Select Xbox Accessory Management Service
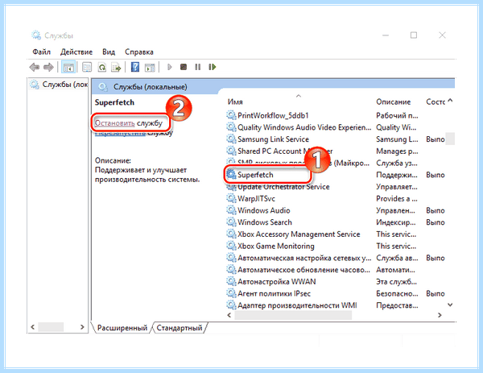The image size is (483, 373). [299, 234]
